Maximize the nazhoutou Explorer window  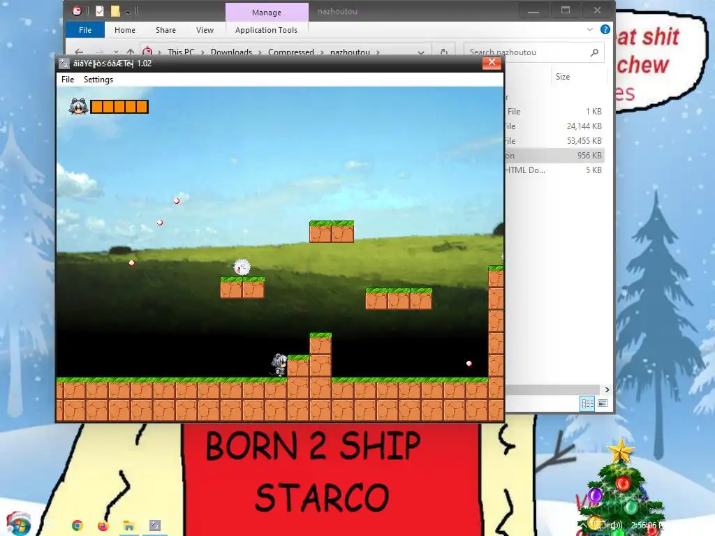566,10
